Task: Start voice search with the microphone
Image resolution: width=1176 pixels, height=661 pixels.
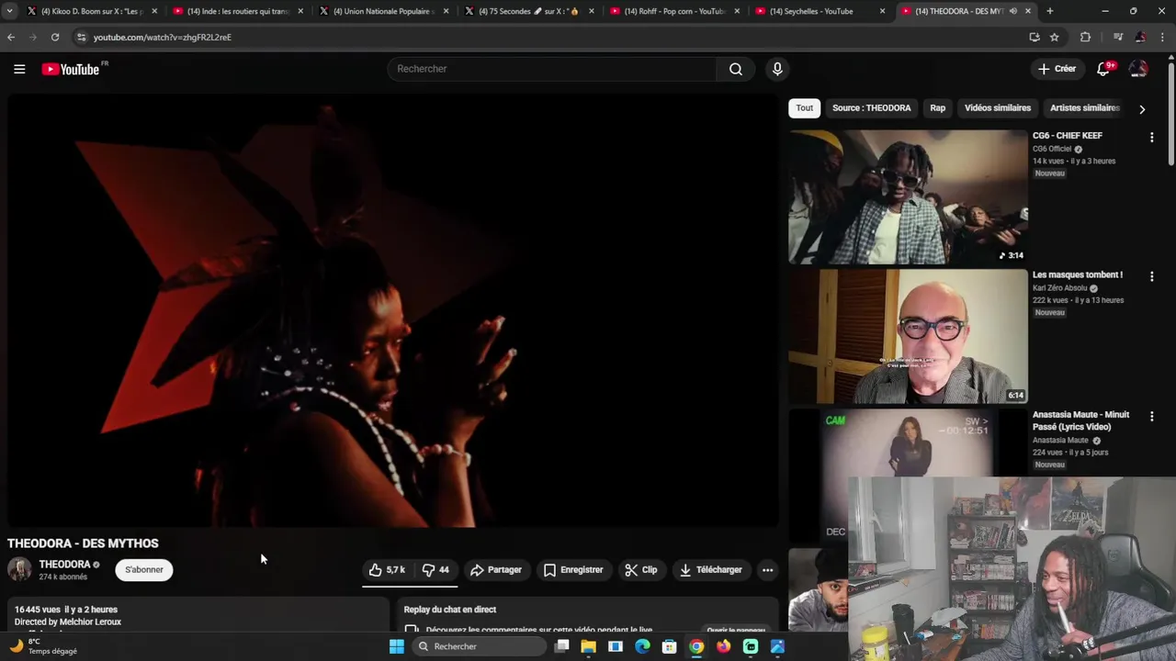Action: (777, 69)
